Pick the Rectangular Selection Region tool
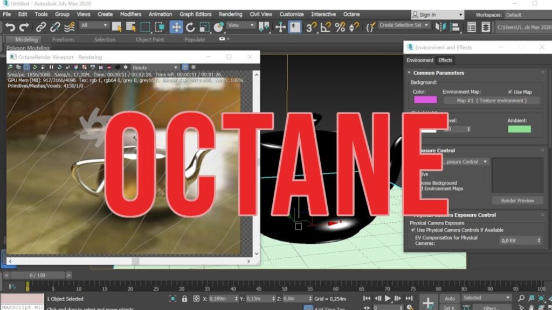552x310 pixels. pyautogui.click(x=145, y=27)
